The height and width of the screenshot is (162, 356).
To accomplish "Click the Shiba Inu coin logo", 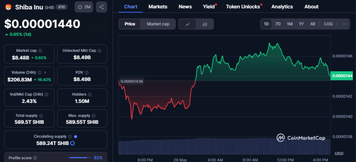I will coord(8,7).
